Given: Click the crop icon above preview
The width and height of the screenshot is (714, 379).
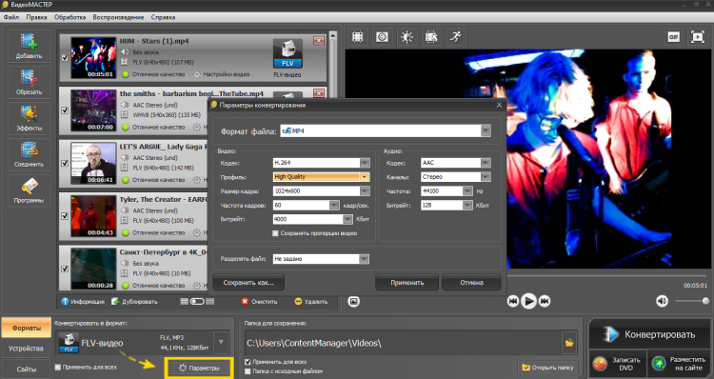Looking at the screenshot, I should pyautogui.click(x=357, y=37).
